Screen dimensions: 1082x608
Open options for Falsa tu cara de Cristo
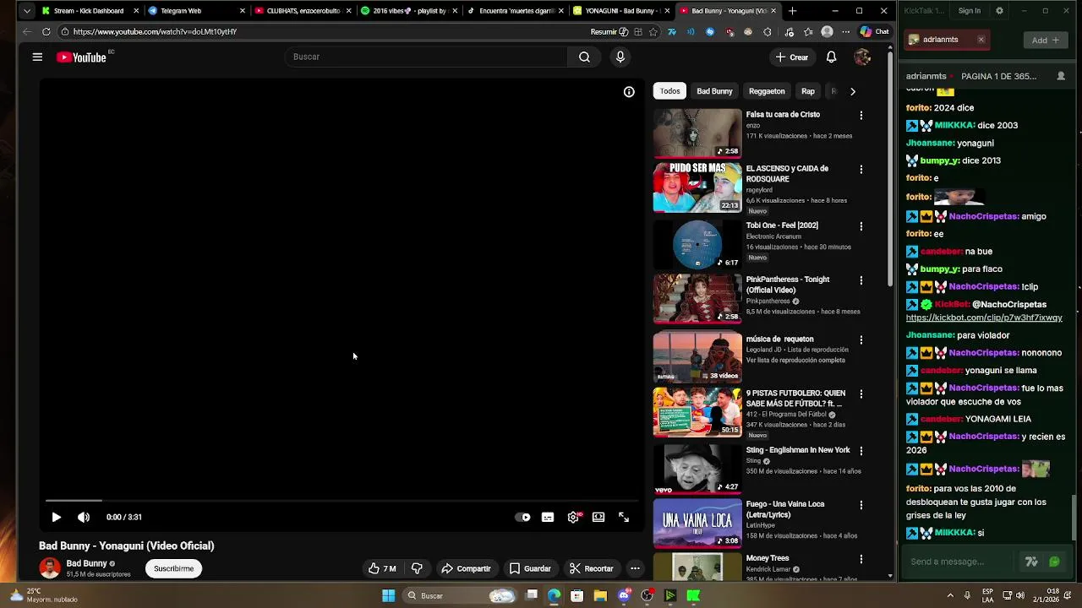tap(861, 115)
